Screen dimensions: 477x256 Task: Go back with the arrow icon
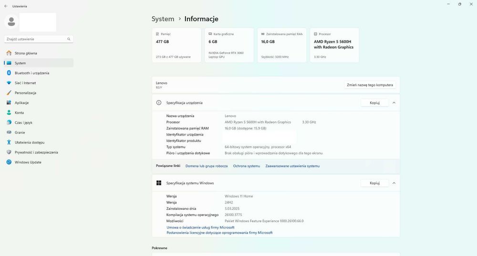[x=6, y=6]
